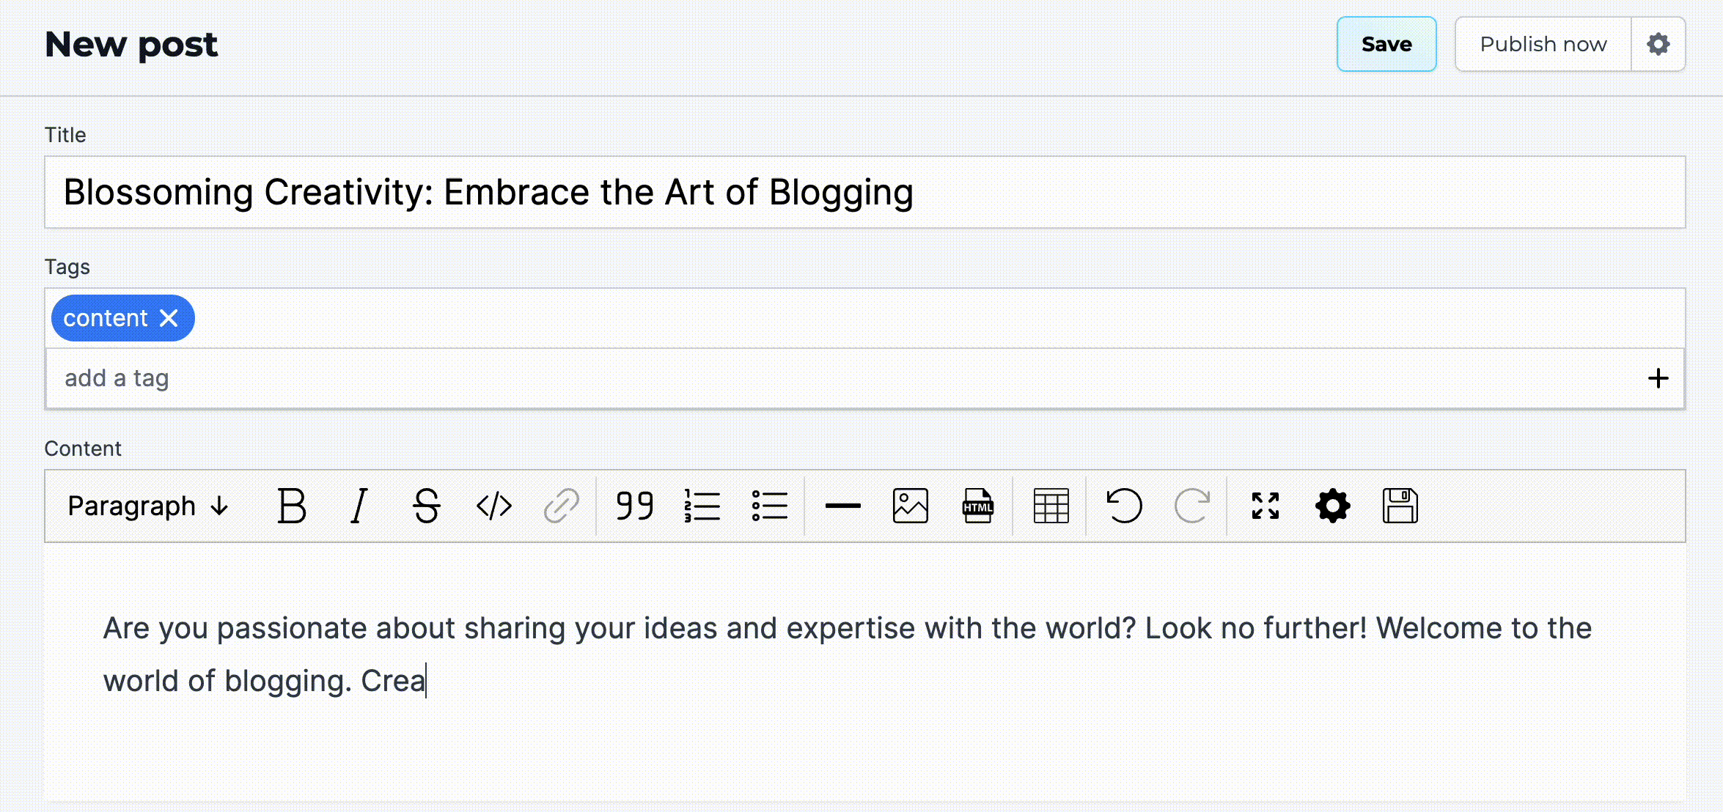Insert a blockquote
Image resolution: width=1723 pixels, height=812 pixels.
tap(634, 506)
